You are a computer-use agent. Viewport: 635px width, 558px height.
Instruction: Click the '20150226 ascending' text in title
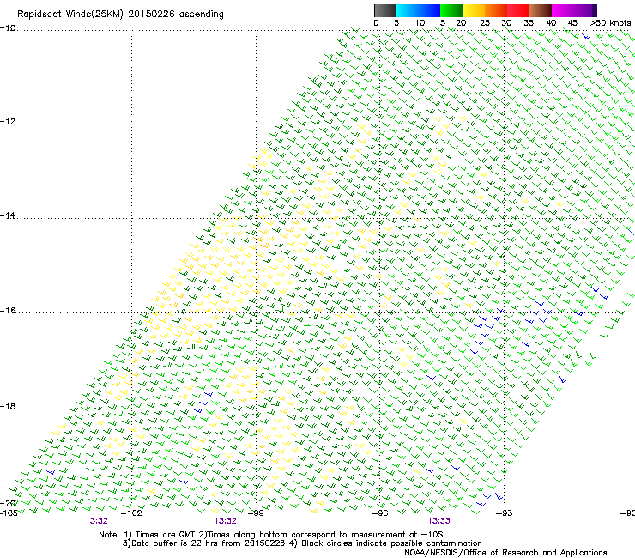tap(176, 15)
